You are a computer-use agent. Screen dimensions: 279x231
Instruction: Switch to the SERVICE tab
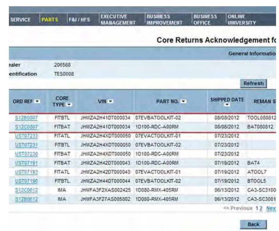click(x=21, y=20)
